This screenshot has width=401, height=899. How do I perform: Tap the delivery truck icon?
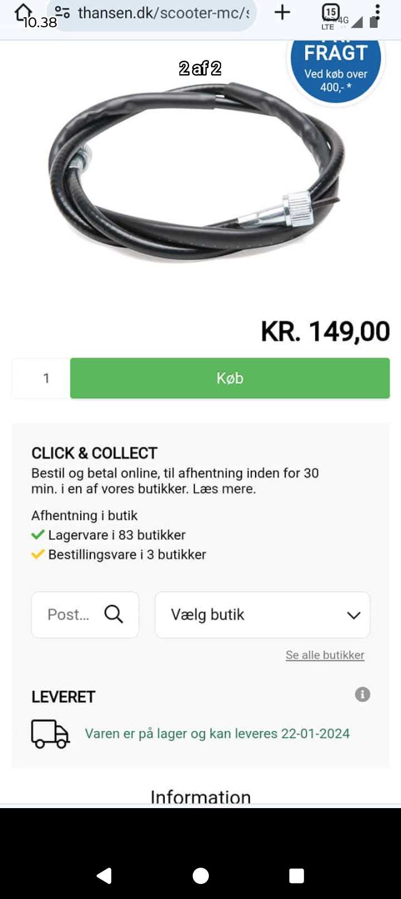50,733
